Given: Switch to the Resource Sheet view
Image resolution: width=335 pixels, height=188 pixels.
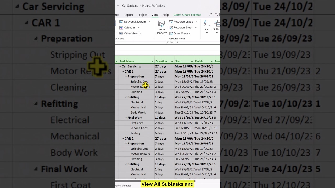Looking at the screenshot, I should point(181,27).
